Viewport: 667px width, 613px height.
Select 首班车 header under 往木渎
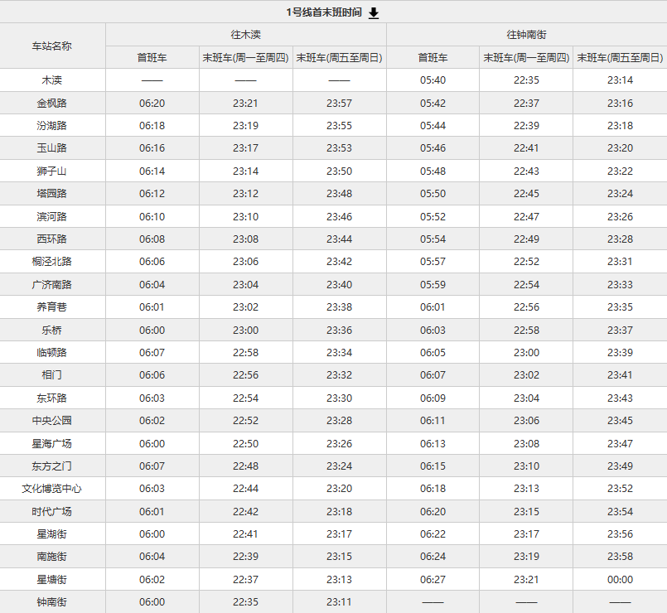152,58
